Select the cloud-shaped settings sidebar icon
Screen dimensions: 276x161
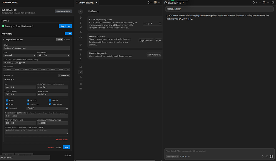[80, 37]
